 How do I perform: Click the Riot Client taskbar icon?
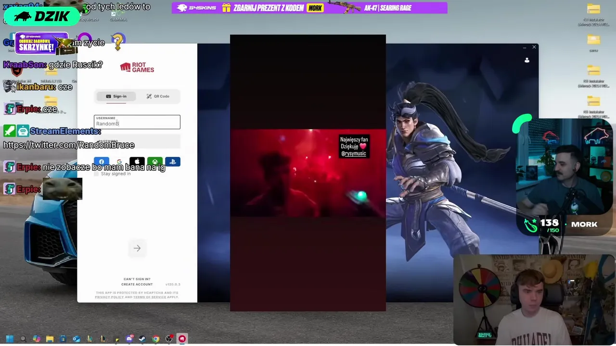[x=182, y=339]
